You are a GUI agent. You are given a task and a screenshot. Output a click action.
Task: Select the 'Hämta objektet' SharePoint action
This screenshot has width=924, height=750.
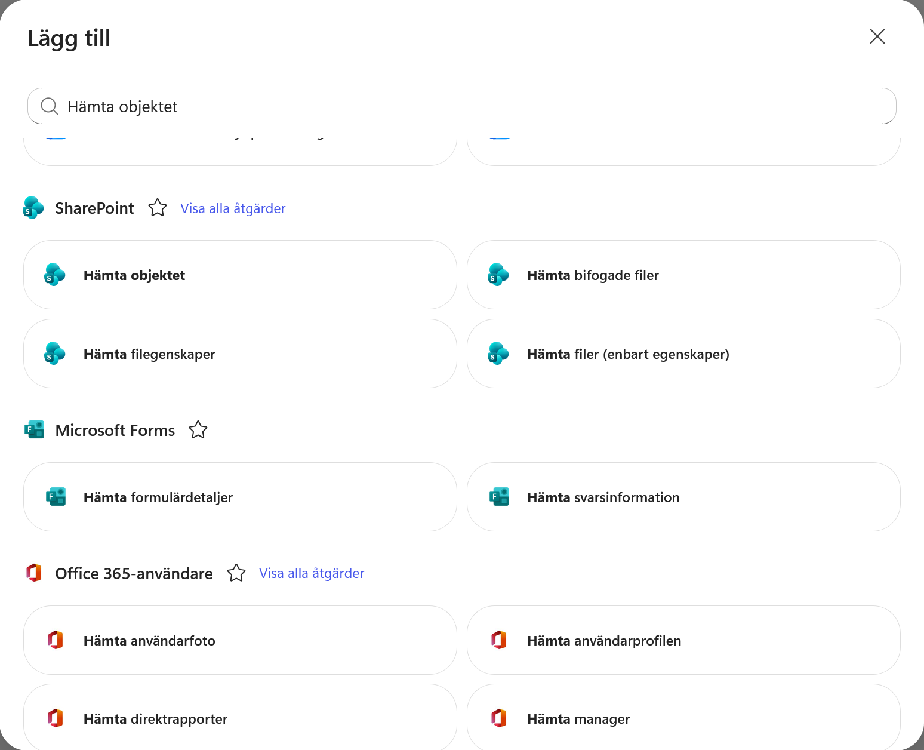[x=240, y=275]
